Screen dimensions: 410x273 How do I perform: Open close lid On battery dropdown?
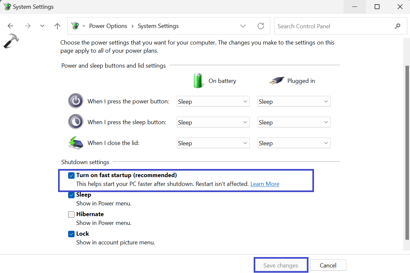coord(213,143)
